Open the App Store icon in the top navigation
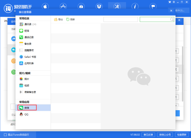This screenshot has width=191, height=138. click(x=63, y=6)
